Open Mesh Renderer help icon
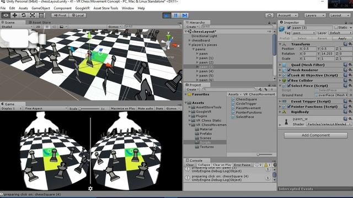The height and width of the screenshot is (198, 353). tap(345, 70)
